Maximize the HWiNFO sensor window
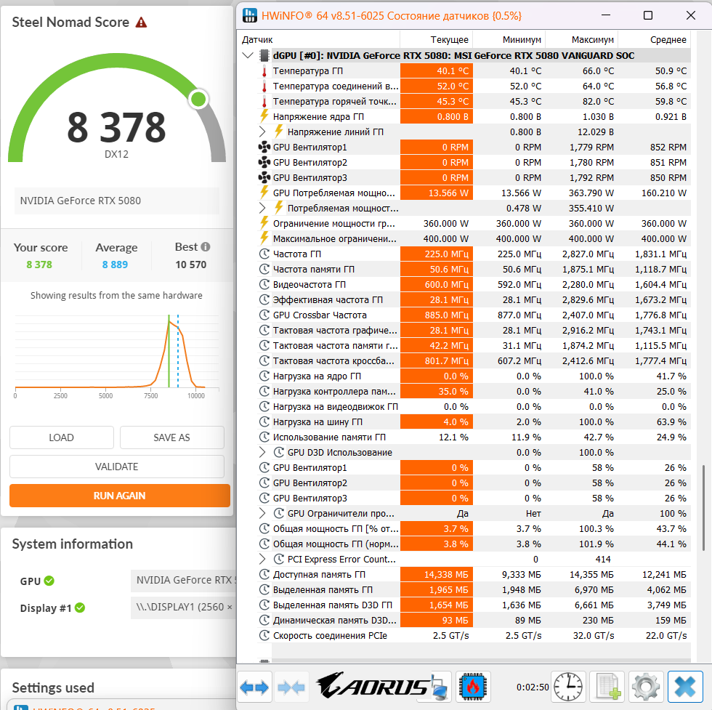The height and width of the screenshot is (710, 712). click(648, 15)
